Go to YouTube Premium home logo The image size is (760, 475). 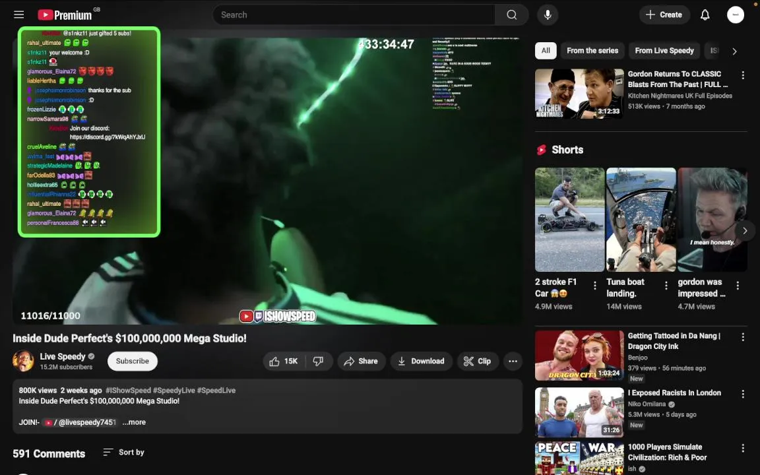(x=65, y=15)
